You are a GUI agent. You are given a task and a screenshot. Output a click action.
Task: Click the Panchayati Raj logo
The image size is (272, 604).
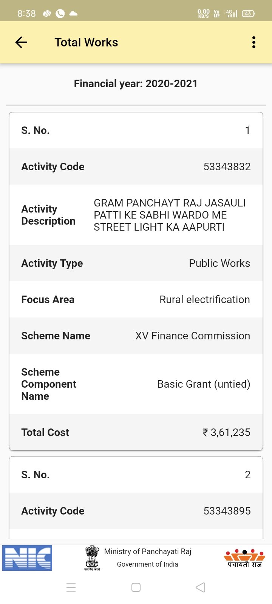[x=244, y=558]
